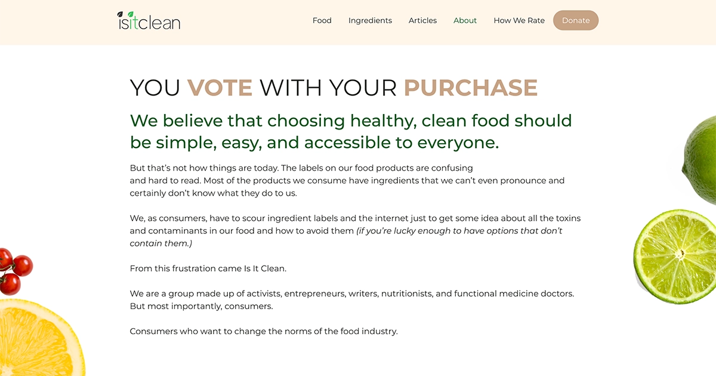Open the Articles section
The height and width of the screenshot is (376, 716).
tap(422, 20)
